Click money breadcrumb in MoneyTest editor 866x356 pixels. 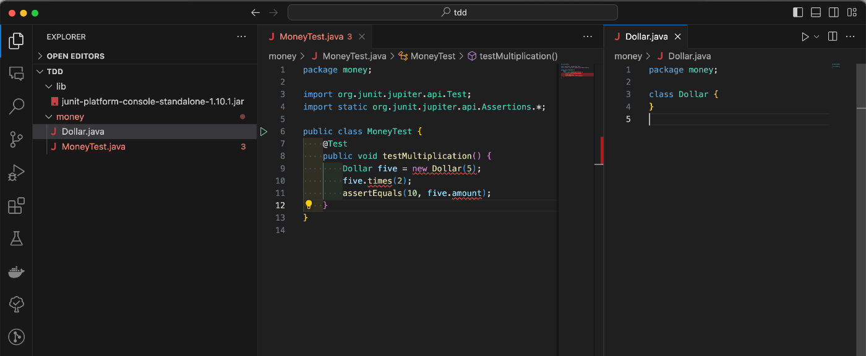point(283,56)
